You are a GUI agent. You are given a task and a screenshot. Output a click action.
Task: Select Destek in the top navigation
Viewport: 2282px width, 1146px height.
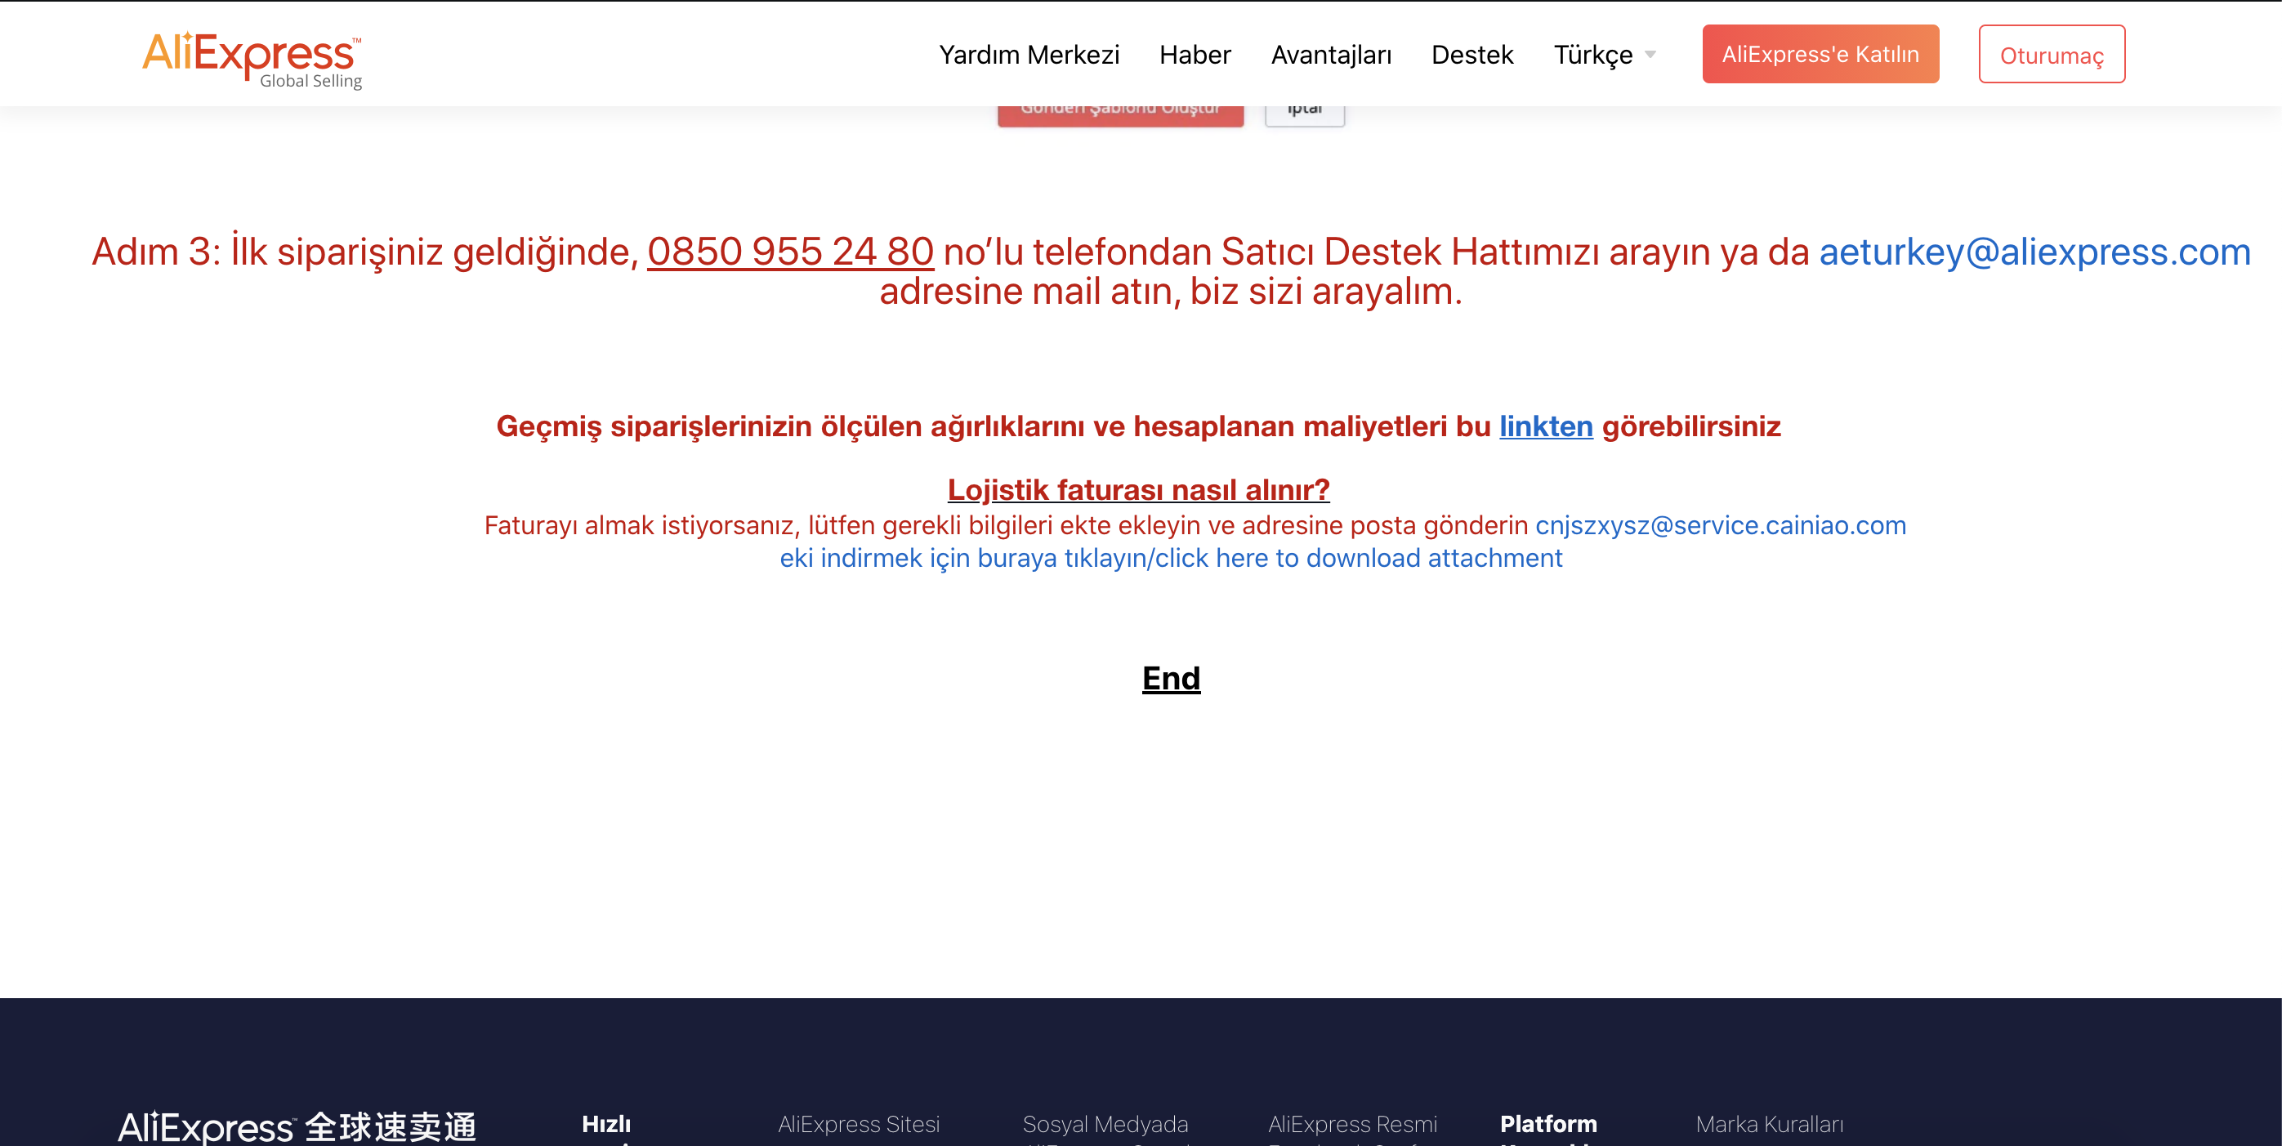1472,55
